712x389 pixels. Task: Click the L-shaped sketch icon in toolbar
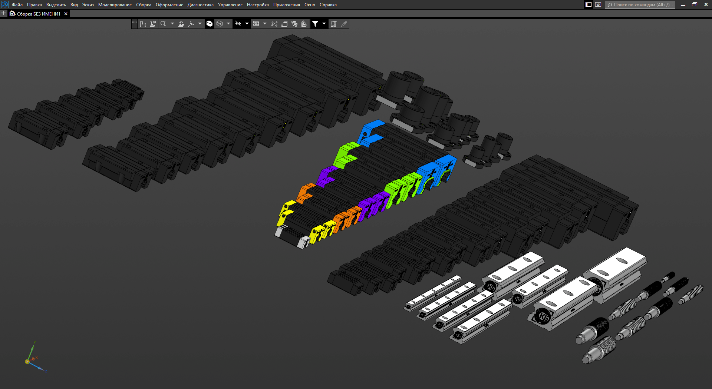[x=143, y=24]
